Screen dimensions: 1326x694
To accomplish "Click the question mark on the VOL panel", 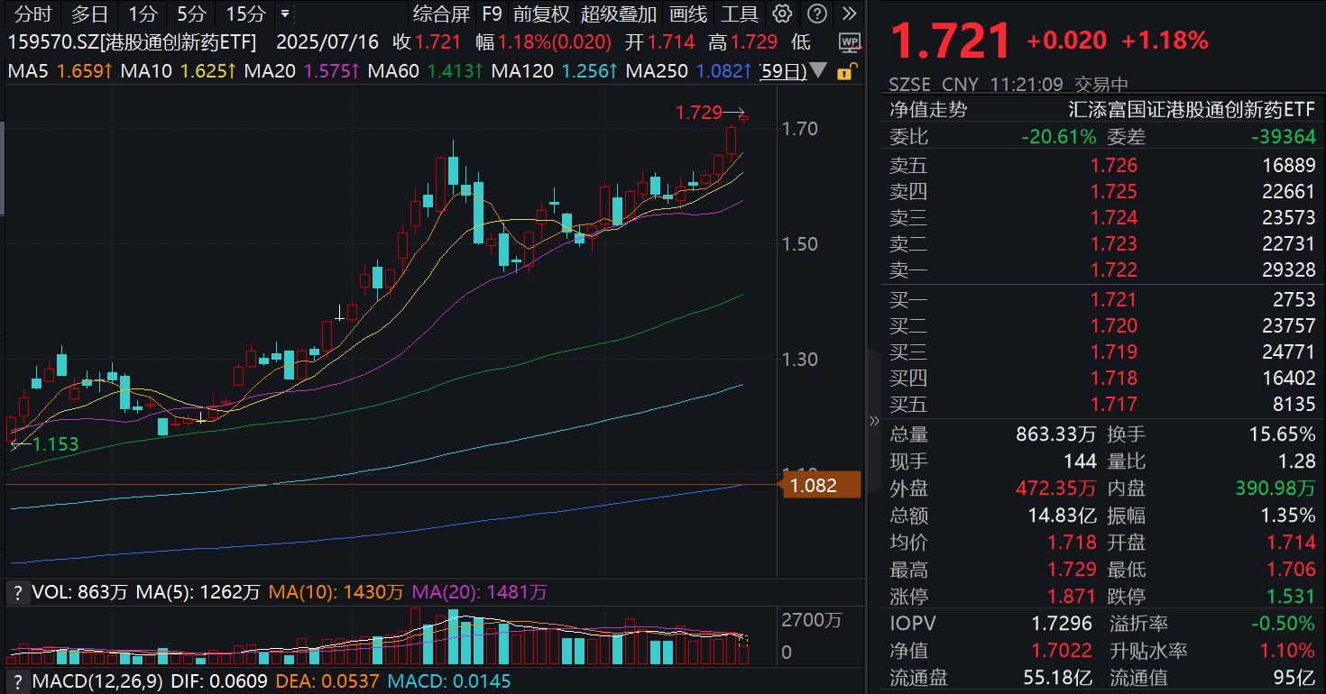I will [16, 593].
